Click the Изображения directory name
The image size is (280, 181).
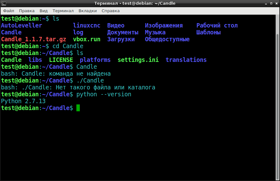pyautogui.click(x=164, y=25)
